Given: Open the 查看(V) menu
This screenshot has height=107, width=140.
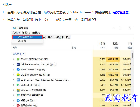Looking at the screenshot, I should [36, 33].
